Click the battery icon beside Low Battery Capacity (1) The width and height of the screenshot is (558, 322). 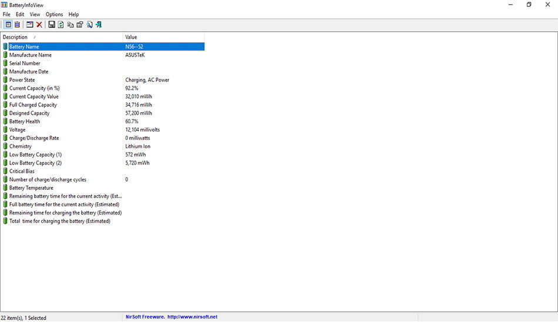[x=5, y=155]
